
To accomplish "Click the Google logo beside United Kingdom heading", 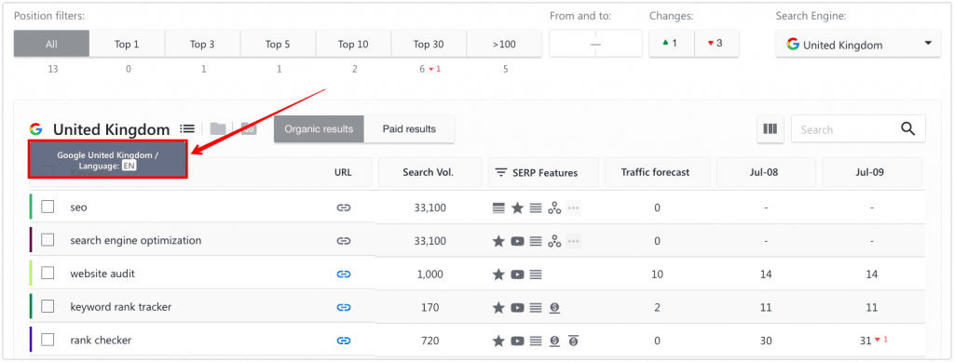I will tap(36, 129).
